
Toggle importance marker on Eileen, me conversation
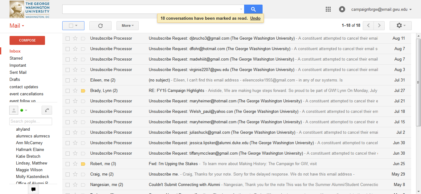(x=83, y=80)
